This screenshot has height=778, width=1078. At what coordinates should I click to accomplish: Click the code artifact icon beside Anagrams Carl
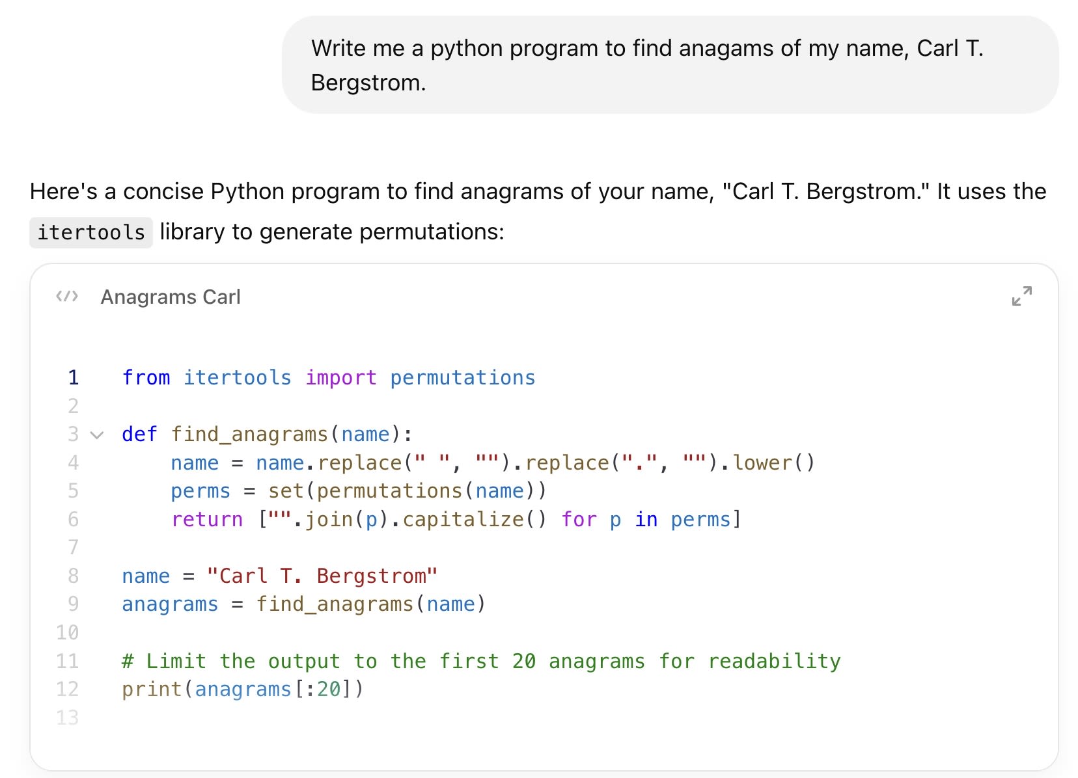66,297
